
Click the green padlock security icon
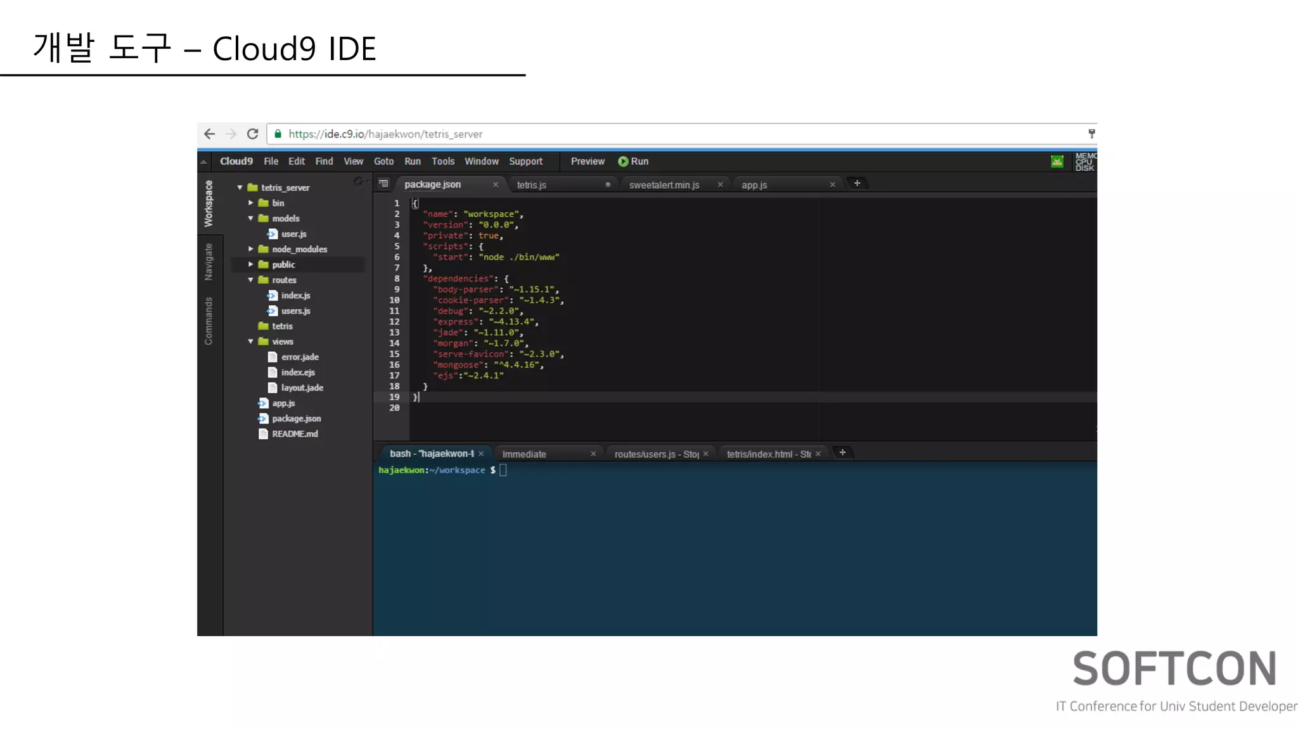(x=278, y=134)
